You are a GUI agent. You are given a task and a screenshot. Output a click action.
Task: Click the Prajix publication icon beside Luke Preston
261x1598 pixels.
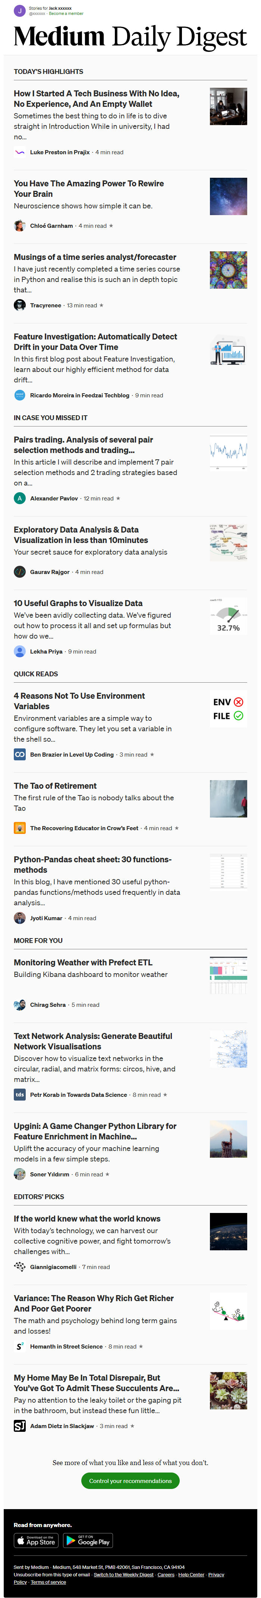[x=19, y=152]
